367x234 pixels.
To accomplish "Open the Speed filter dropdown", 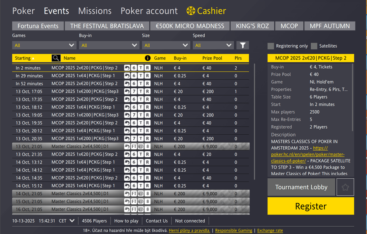I will click(x=212, y=46).
